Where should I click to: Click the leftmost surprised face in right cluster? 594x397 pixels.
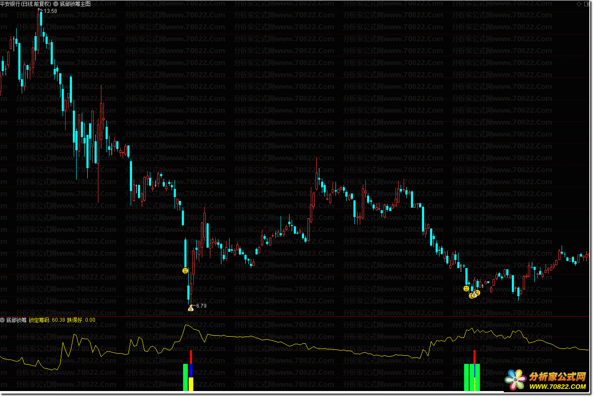(x=466, y=288)
